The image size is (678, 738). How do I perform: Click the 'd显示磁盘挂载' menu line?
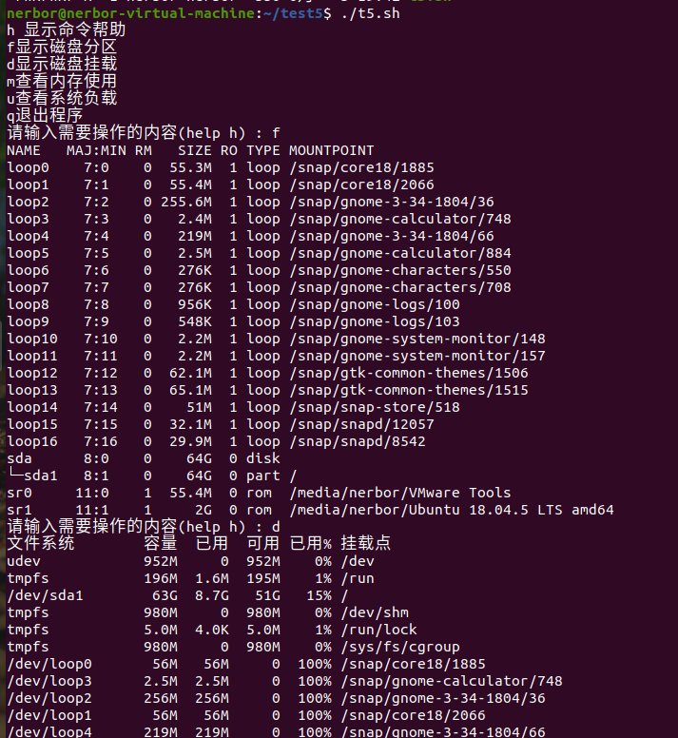tap(62, 65)
